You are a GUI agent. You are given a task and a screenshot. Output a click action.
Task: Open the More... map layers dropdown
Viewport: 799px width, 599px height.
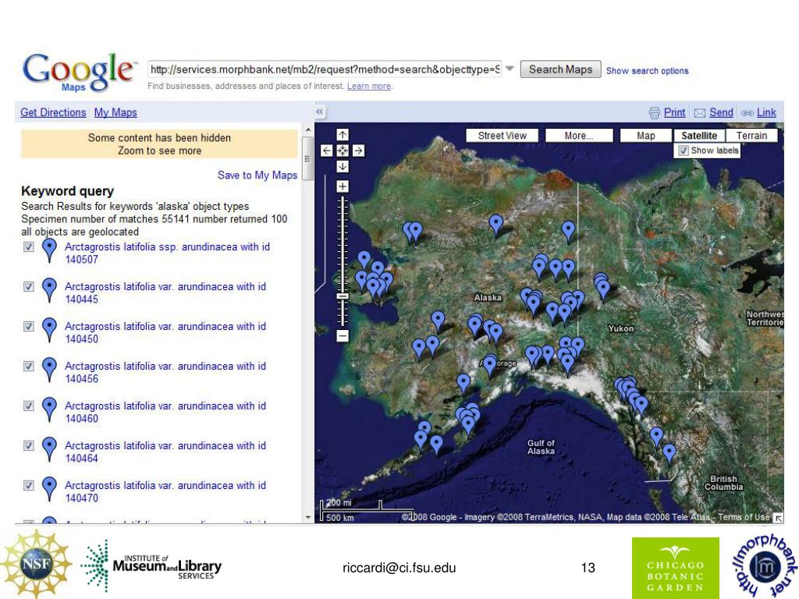click(579, 136)
